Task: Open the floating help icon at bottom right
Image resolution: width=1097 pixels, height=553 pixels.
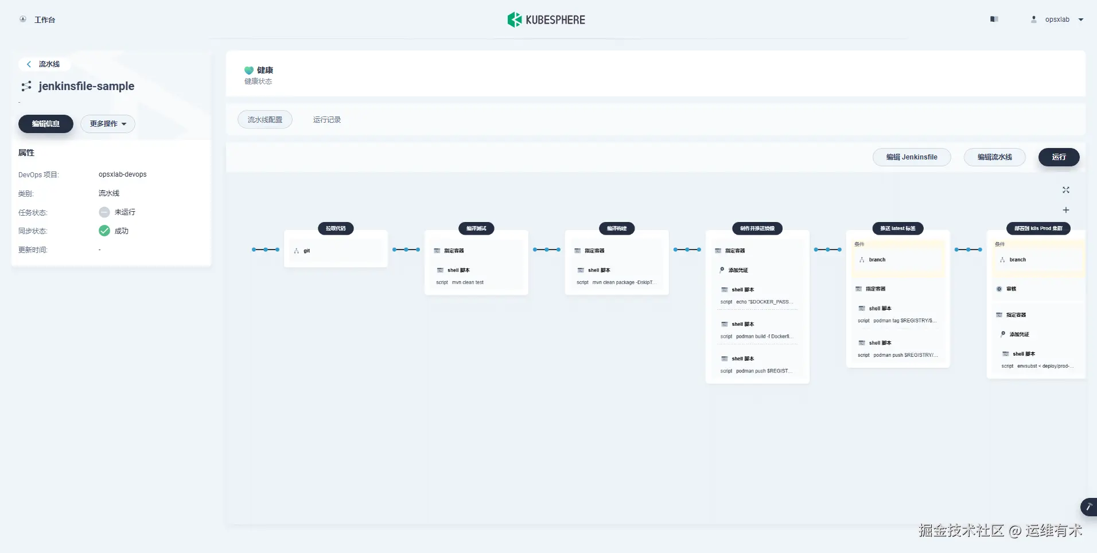Action: [x=1088, y=507]
